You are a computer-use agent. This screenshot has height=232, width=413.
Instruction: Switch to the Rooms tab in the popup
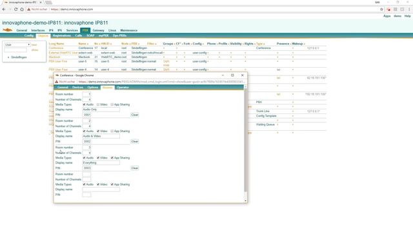click(108, 88)
